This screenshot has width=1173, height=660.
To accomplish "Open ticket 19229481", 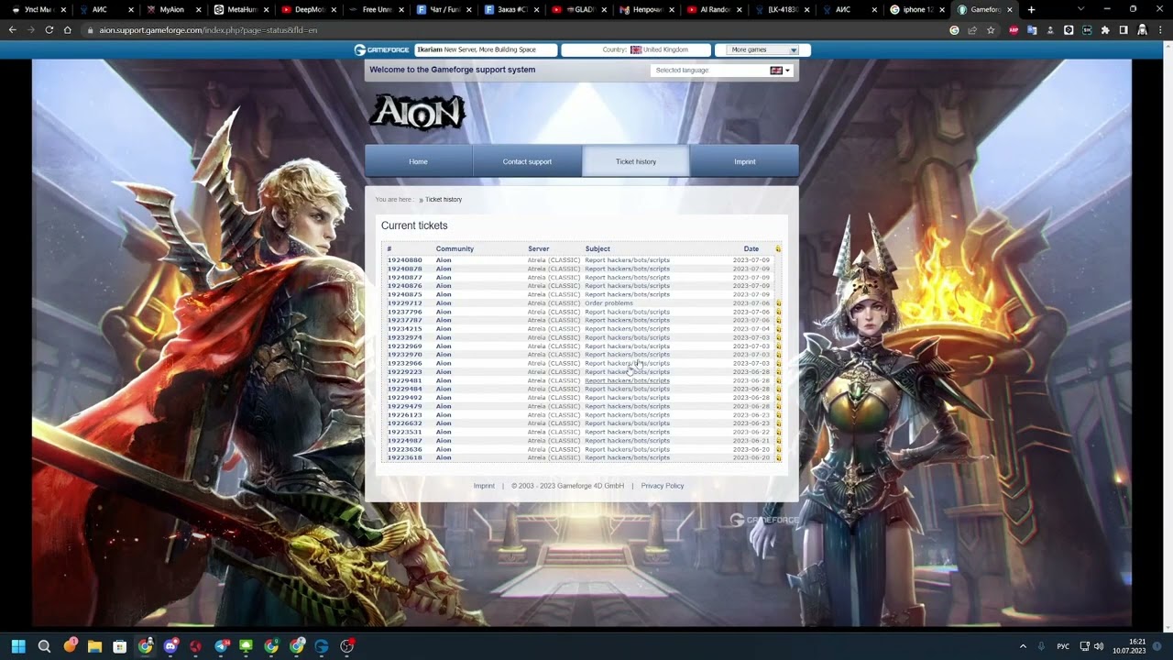I will [404, 380].
